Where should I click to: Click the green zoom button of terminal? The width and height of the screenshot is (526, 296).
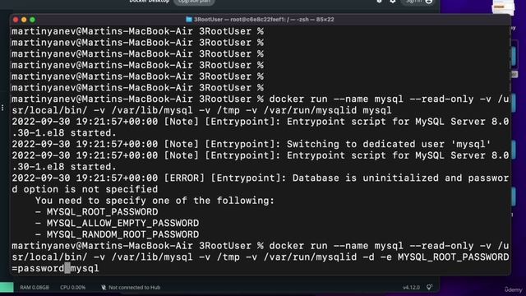coord(33,20)
